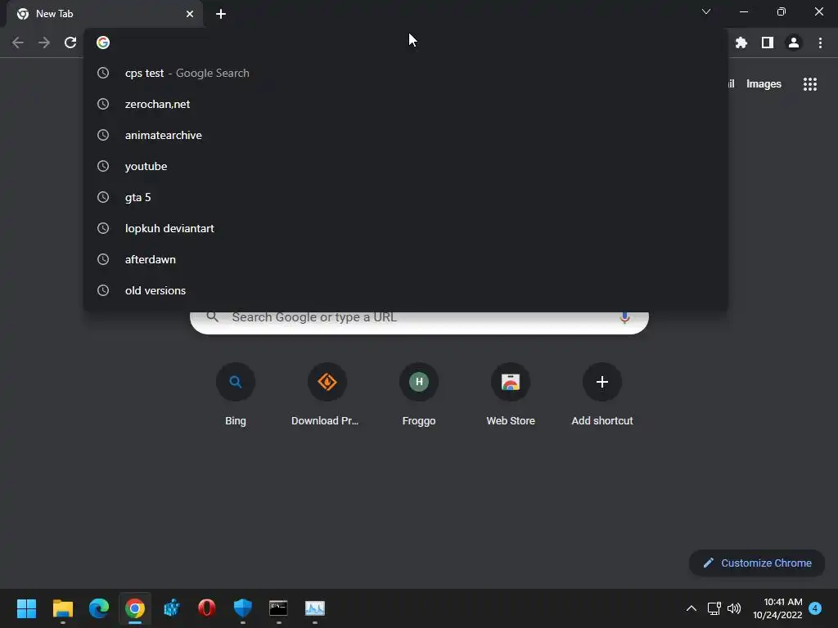Viewport: 838px width, 628px height.
Task: Open the Google apps grid
Action: [x=810, y=84]
